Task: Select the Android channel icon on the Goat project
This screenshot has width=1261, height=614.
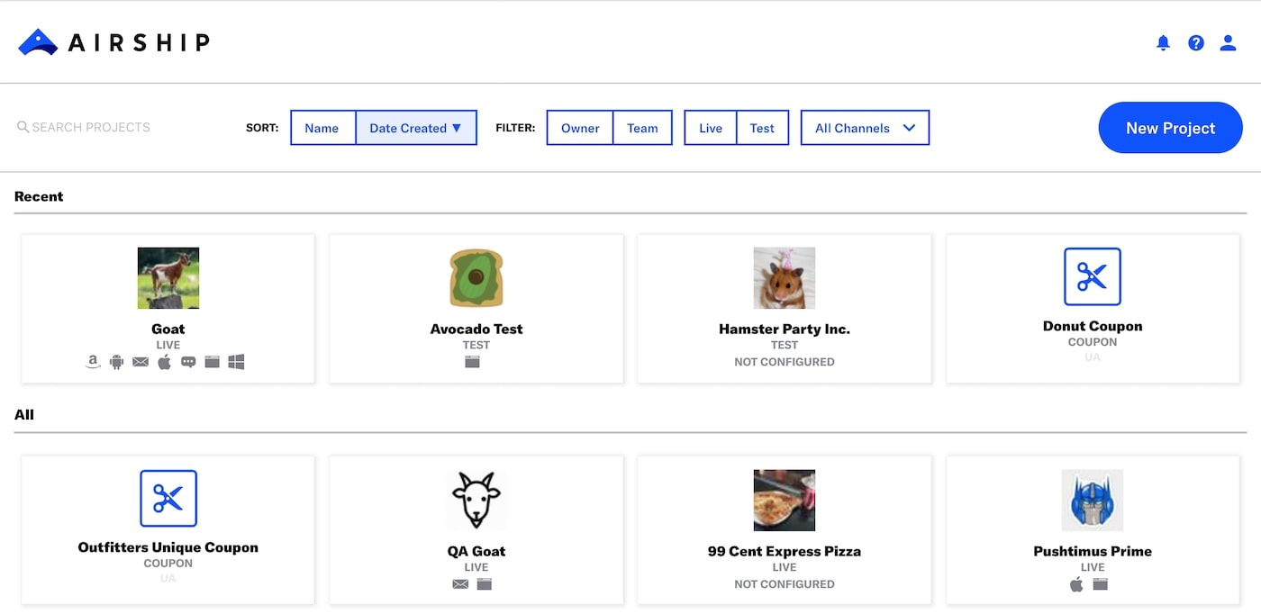Action: (x=116, y=361)
